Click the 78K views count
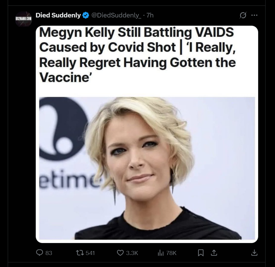This screenshot has height=267, width=275. [x=171, y=253]
